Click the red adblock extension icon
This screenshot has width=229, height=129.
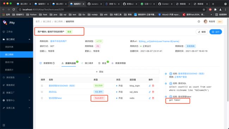[x=210, y=9]
